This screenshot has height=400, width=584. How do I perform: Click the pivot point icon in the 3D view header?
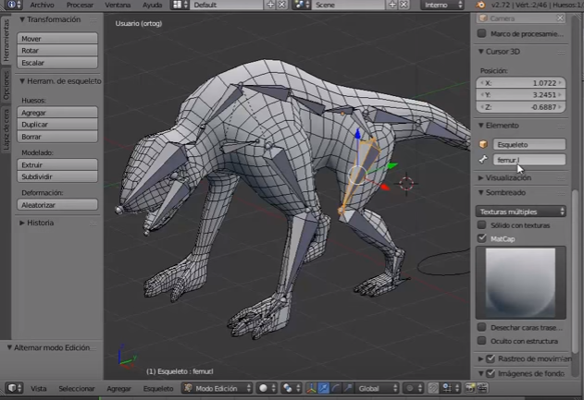[x=289, y=389]
